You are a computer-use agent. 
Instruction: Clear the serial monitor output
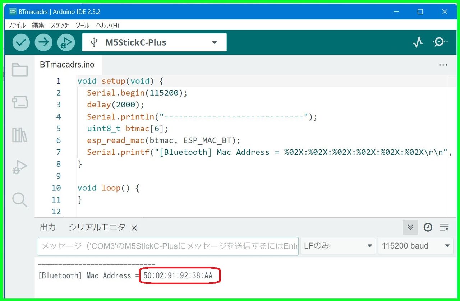click(x=444, y=227)
